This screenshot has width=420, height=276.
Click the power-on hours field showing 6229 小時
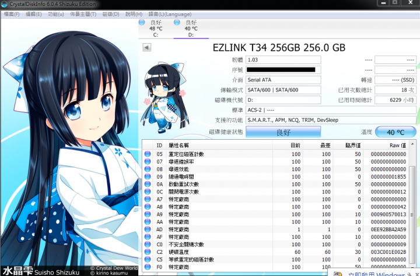(395, 100)
